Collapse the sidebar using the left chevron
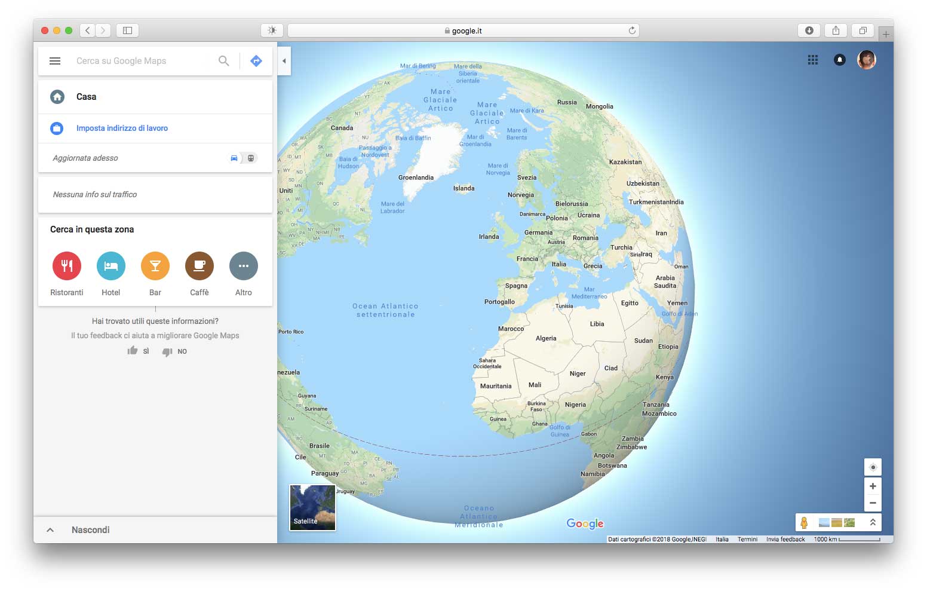The image size is (927, 591). [284, 60]
